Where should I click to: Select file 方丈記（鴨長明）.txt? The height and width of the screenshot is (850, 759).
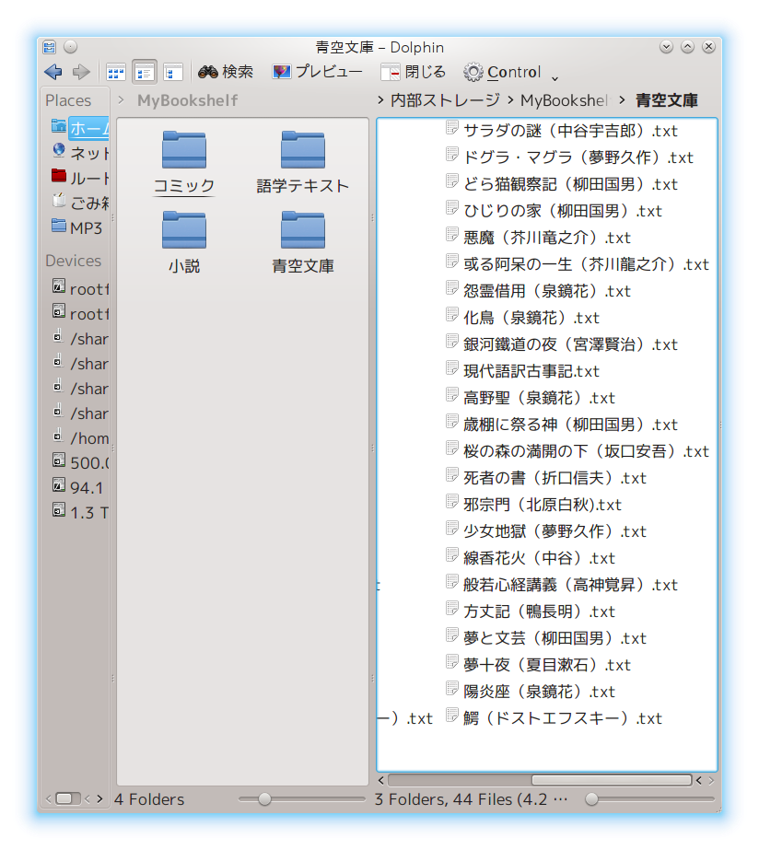(x=531, y=611)
